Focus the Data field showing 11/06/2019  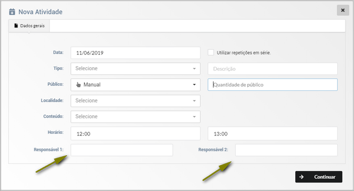[136, 53]
